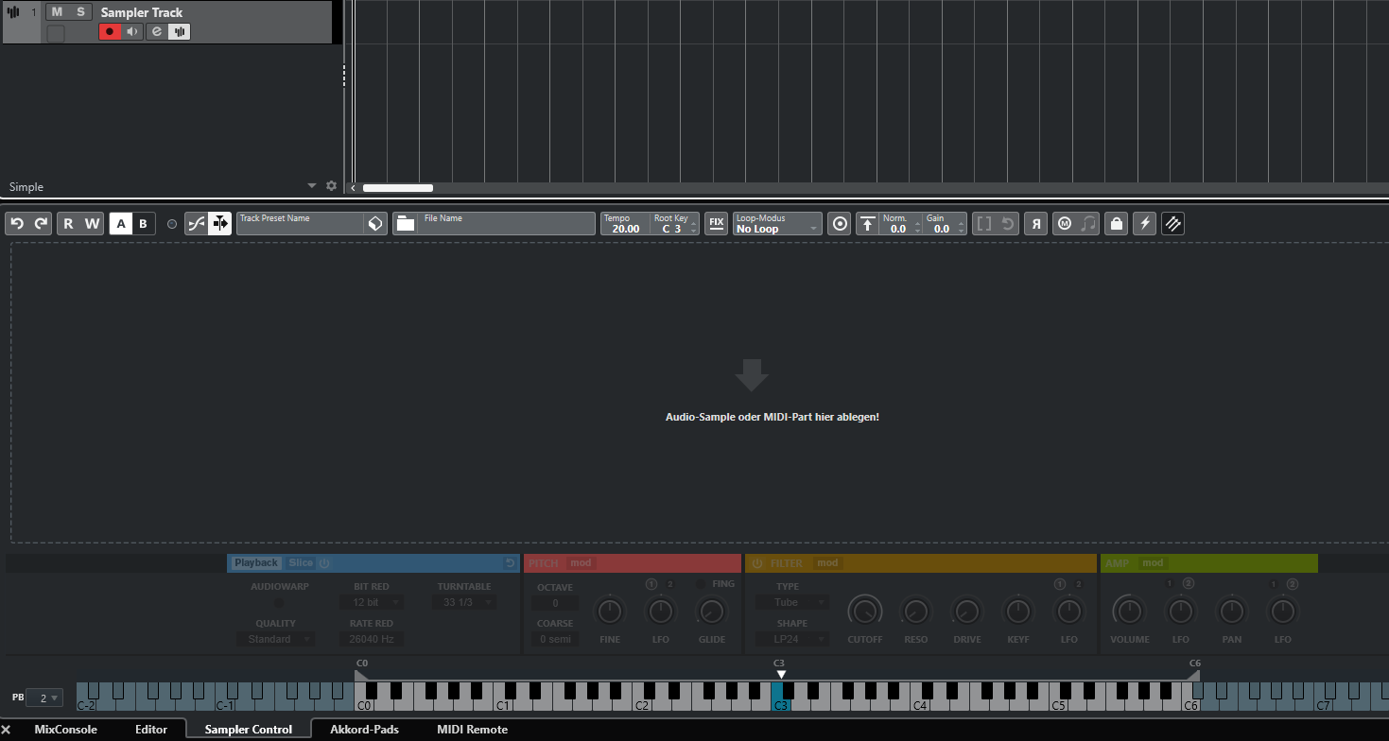Click the lock icon in sampler toolbar
This screenshot has width=1389, height=741.
(1117, 224)
